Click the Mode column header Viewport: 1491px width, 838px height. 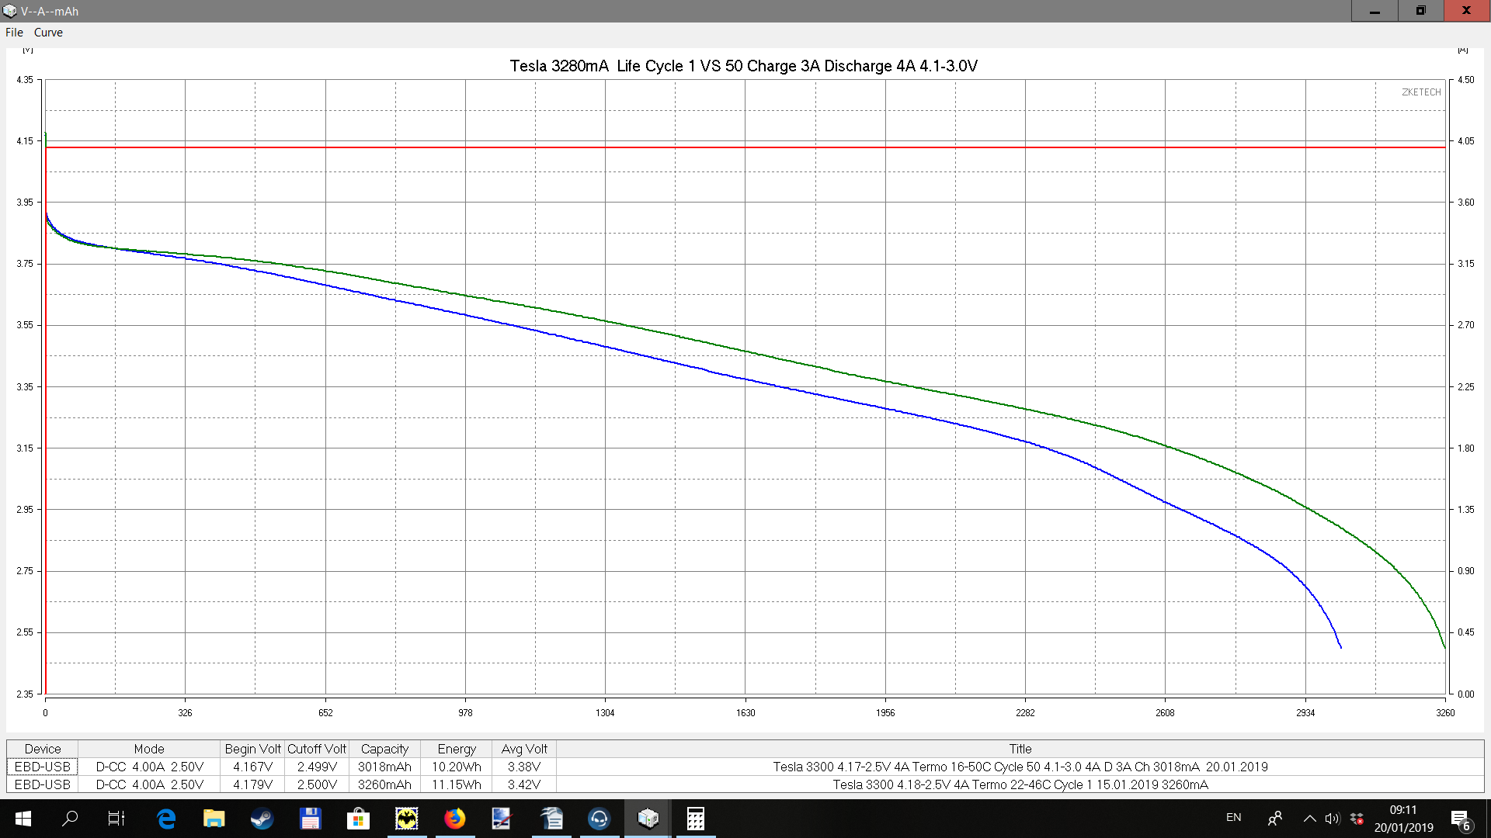pyautogui.click(x=149, y=749)
